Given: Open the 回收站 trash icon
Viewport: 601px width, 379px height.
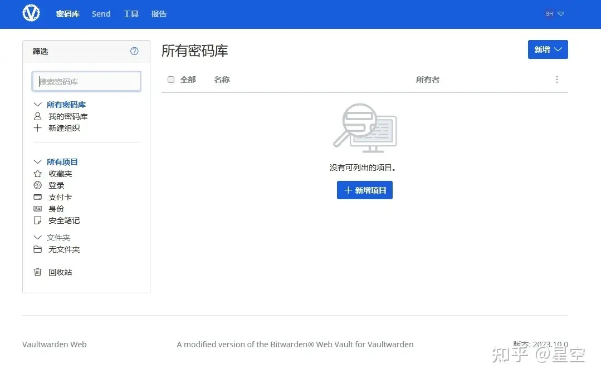Looking at the screenshot, I should pos(38,272).
